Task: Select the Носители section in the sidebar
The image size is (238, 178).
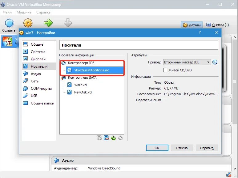Action: click(x=39, y=66)
